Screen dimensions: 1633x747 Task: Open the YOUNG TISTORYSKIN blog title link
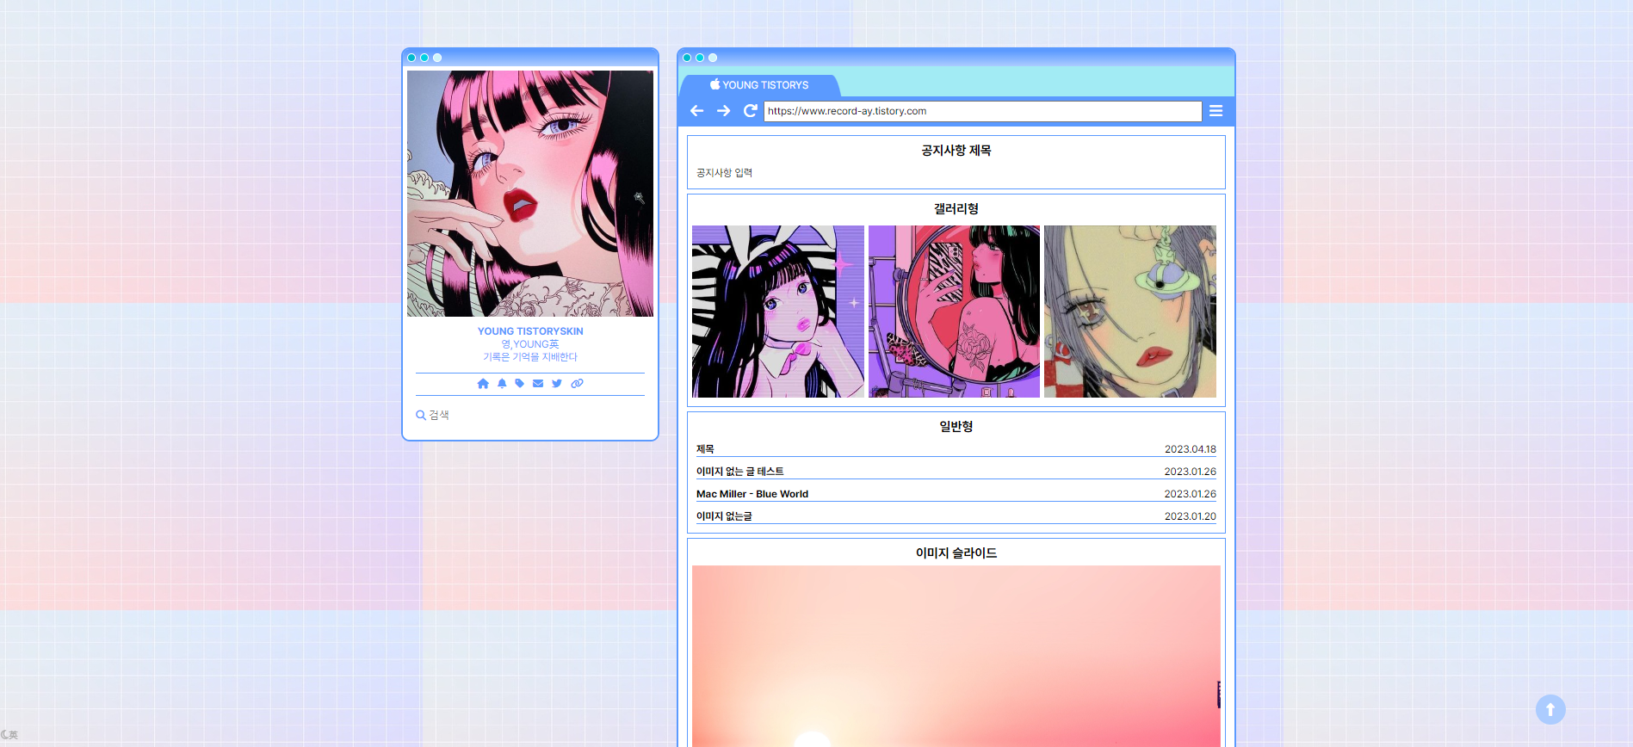click(530, 331)
